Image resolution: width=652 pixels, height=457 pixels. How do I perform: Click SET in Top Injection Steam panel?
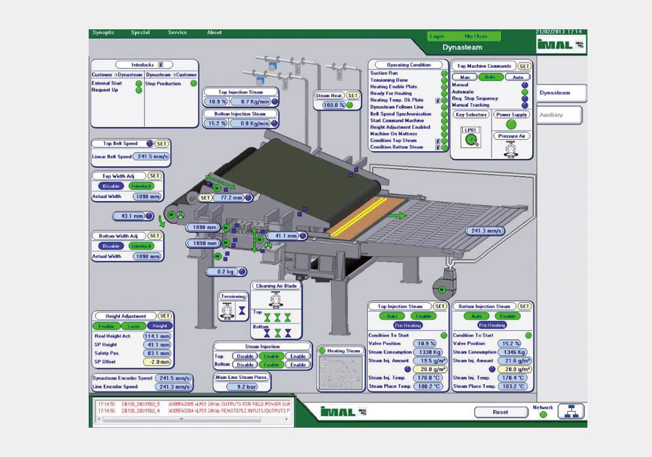coord(440,307)
